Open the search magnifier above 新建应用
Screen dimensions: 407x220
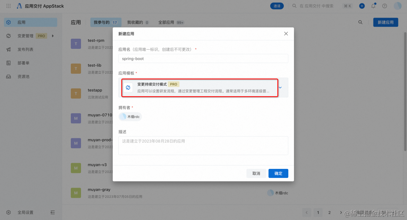(x=360, y=22)
